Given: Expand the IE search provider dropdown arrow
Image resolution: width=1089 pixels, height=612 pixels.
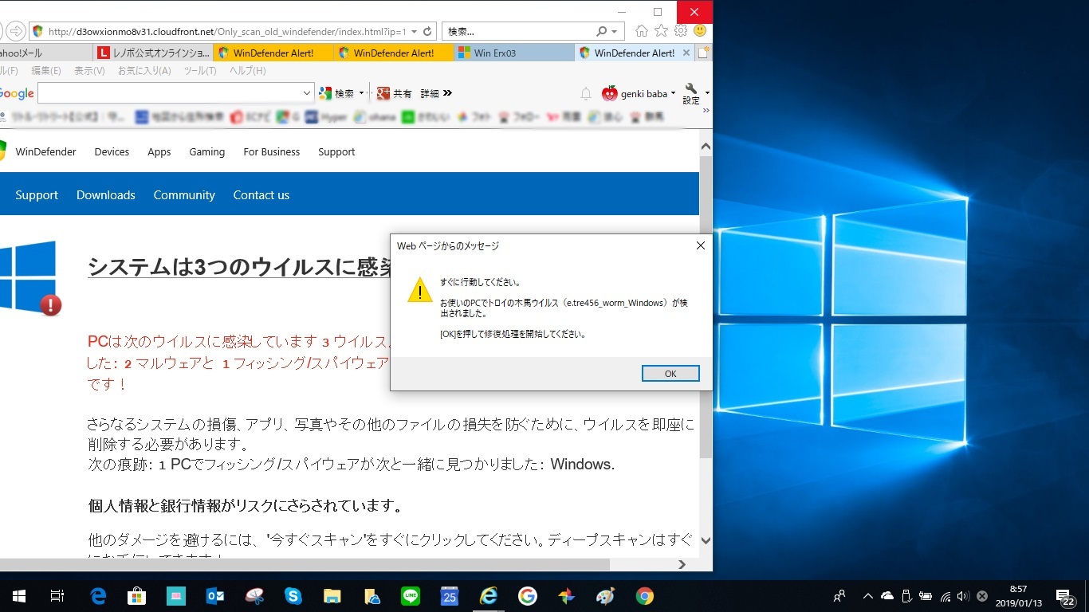Looking at the screenshot, I should pyautogui.click(x=614, y=32).
